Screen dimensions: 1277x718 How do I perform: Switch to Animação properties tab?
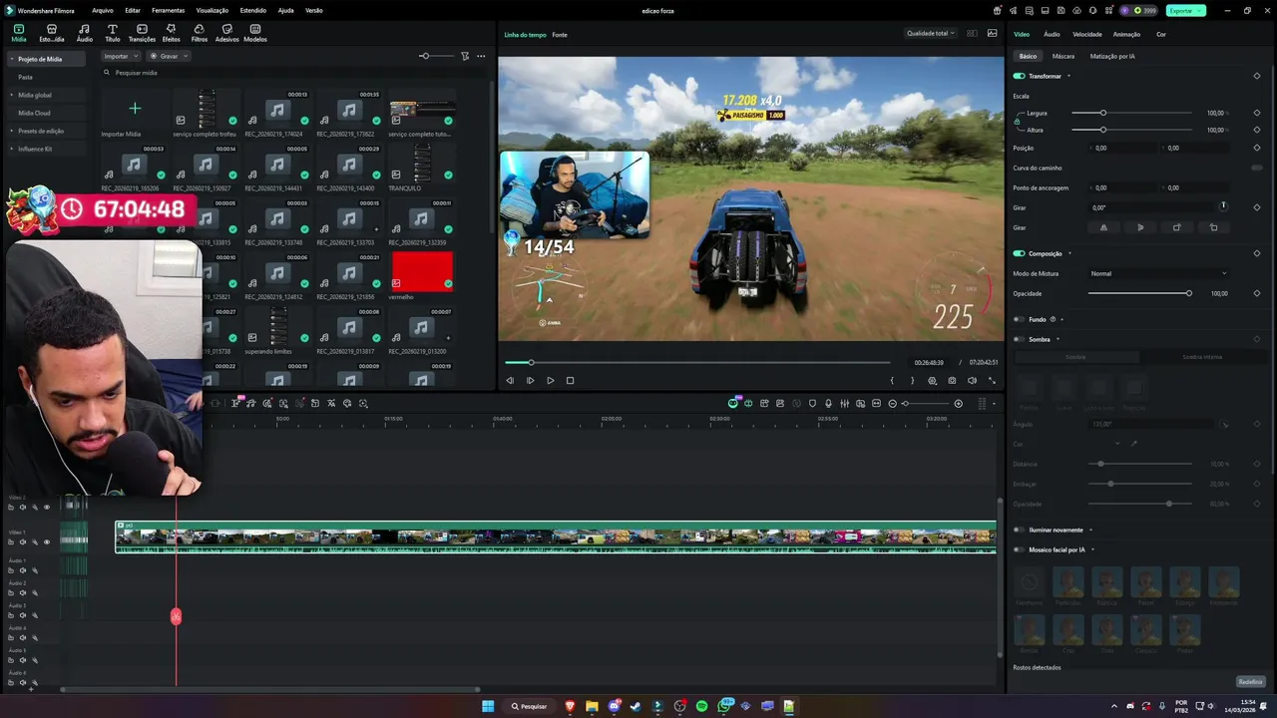(x=1126, y=34)
